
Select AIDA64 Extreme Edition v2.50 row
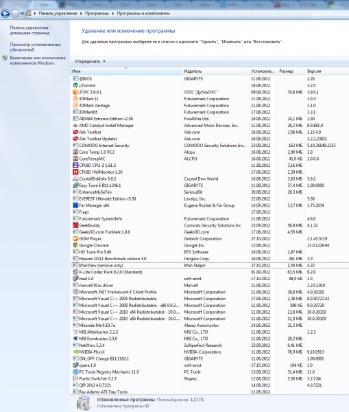tap(210, 119)
